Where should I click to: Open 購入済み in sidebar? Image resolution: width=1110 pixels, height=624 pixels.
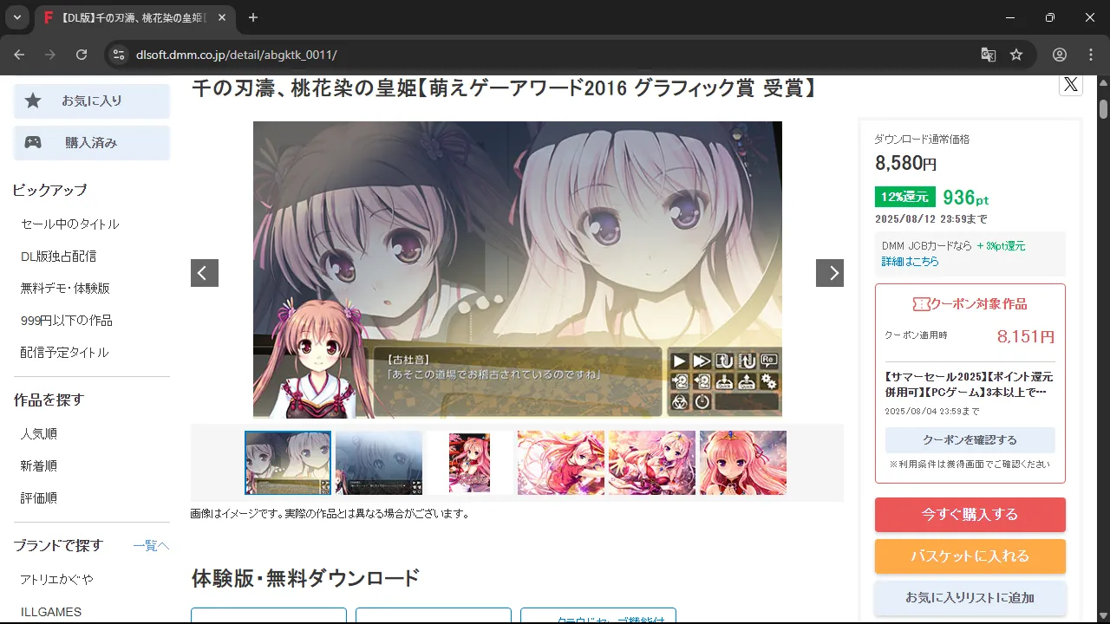point(91,142)
